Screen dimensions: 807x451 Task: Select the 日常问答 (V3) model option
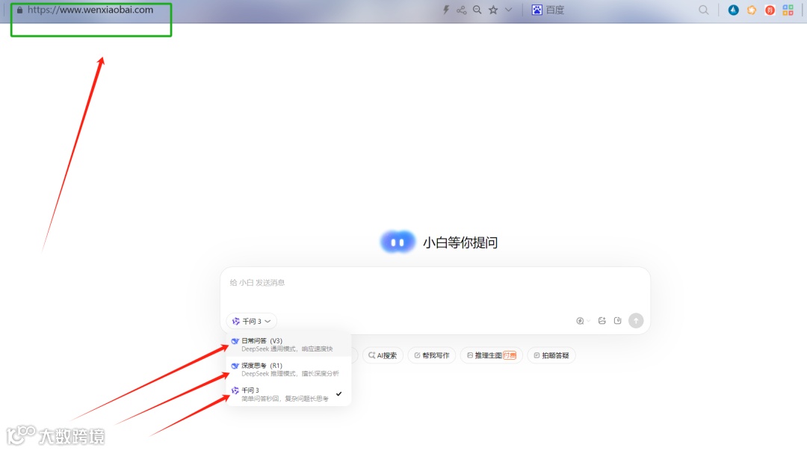click(288, 344)
